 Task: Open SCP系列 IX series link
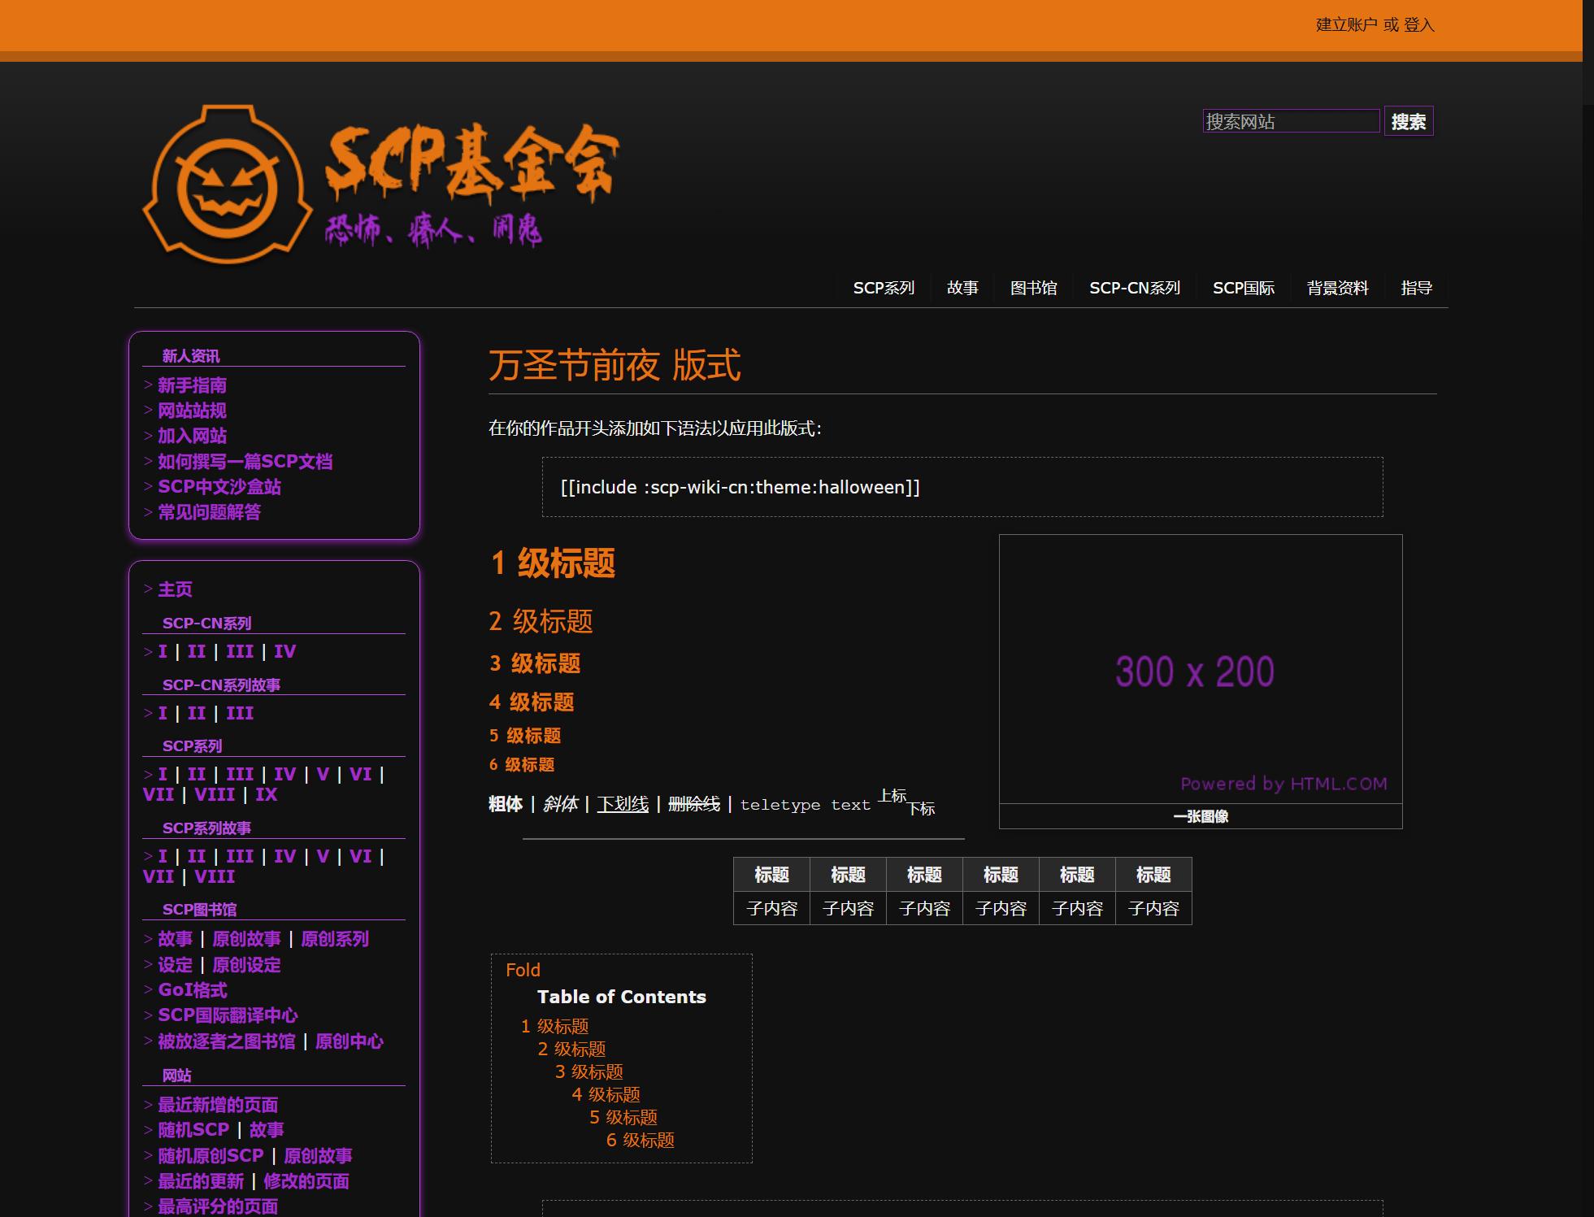pyautogui.click(x=266, y=795)
